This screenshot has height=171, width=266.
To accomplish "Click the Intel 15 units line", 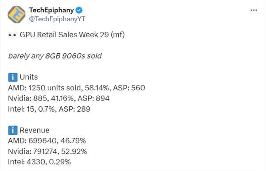I will (x=49, y=109).
